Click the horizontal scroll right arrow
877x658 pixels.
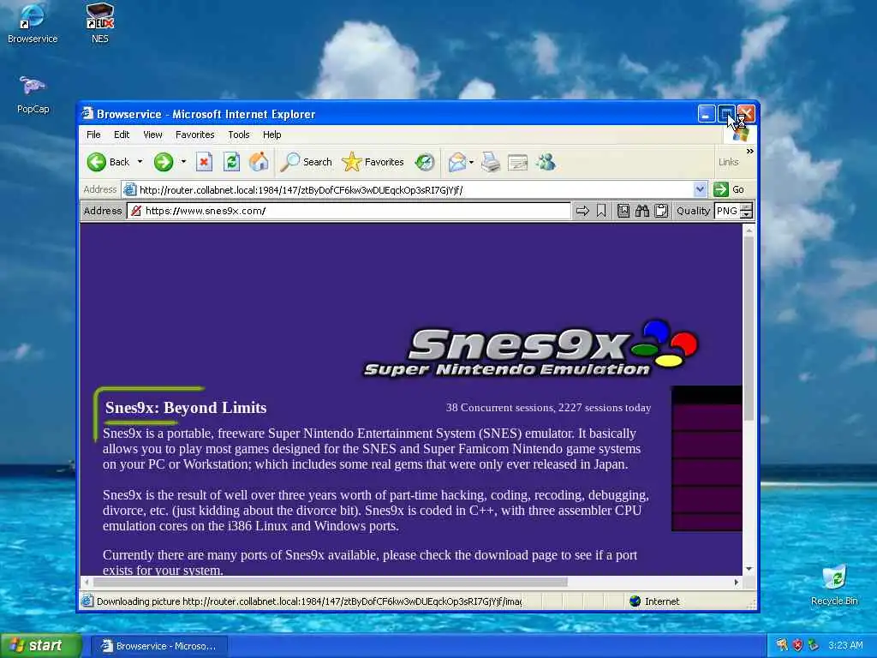[737, 583]
